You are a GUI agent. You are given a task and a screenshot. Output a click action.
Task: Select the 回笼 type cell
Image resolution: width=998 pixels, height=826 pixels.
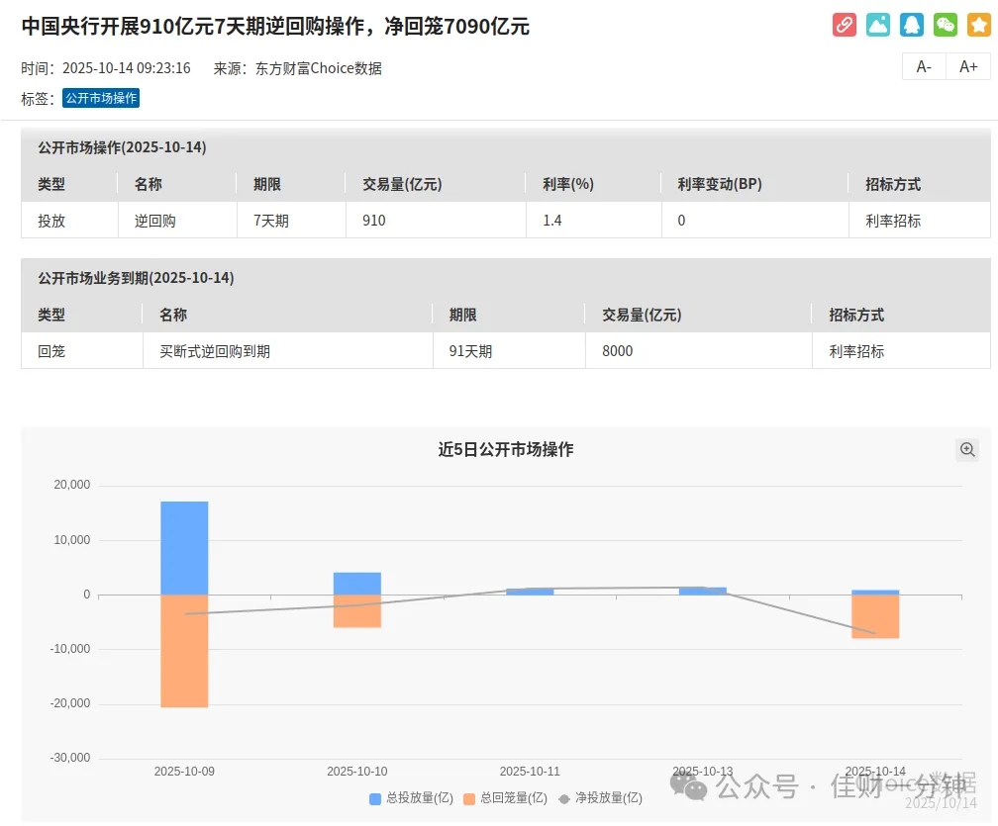click(x=82, y=351)
